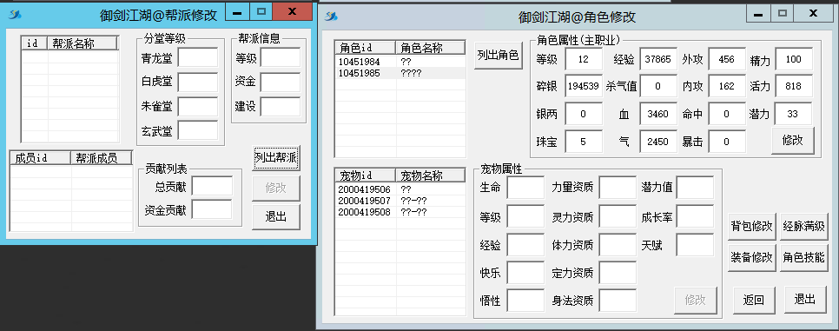This screenshot has height=331, width=839.
Task: Click the 角色修改 window title icon
Action: click(332, 17)
